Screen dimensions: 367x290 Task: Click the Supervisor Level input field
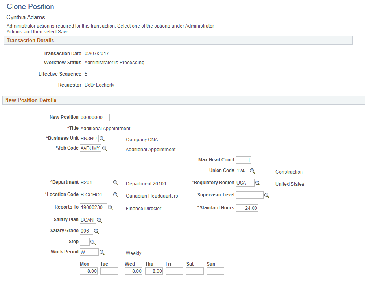249,195
